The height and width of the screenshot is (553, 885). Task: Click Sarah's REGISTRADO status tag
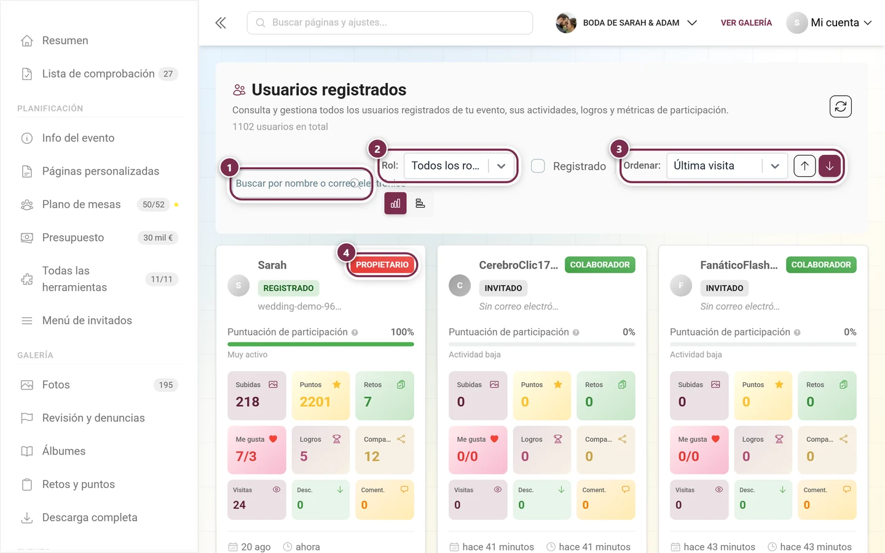(x=288, y=288)
